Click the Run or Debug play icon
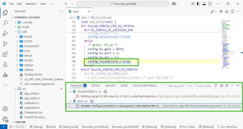The image size is (243, 129). (x=213, y=11)
